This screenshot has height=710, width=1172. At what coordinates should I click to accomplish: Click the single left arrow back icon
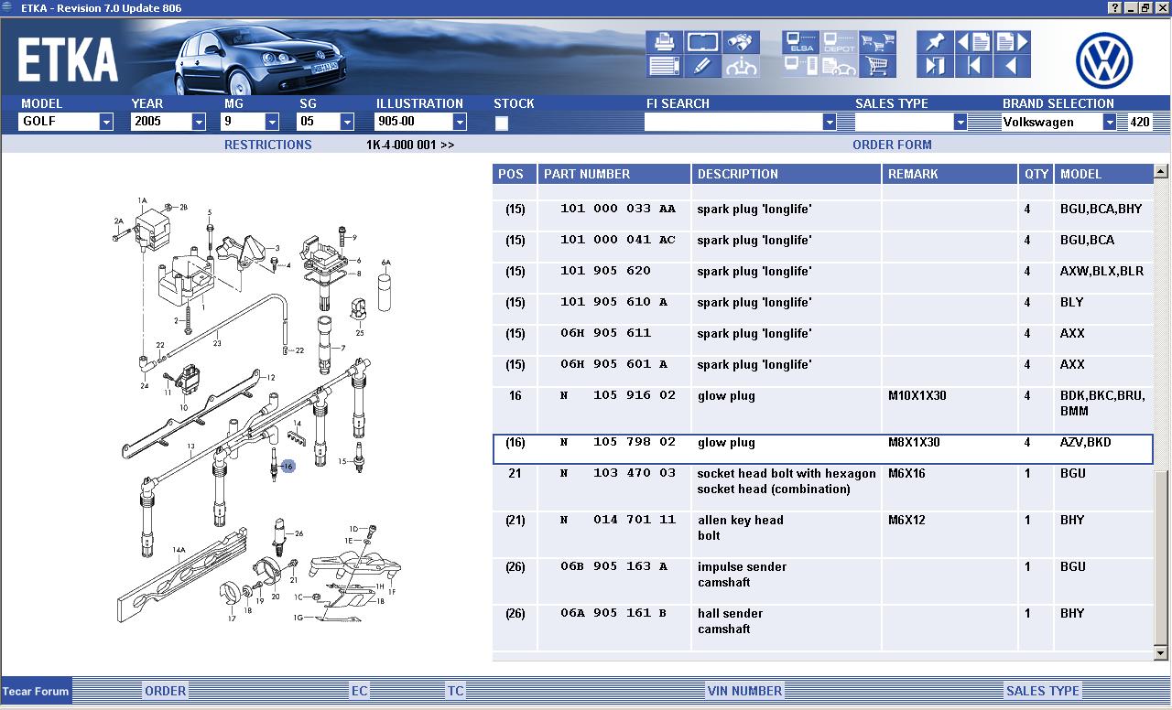[1012, 66]
